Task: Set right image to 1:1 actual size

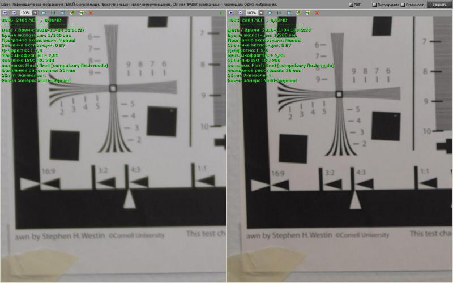Action: pos(279,12)
